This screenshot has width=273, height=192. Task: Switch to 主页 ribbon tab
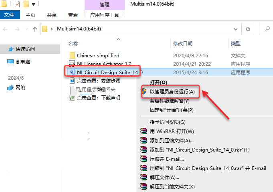(30, 15)
